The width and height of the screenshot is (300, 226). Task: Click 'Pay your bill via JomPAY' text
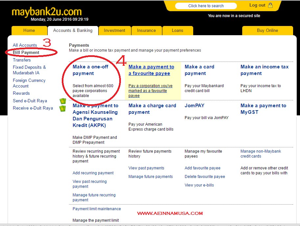click(207, 118)
